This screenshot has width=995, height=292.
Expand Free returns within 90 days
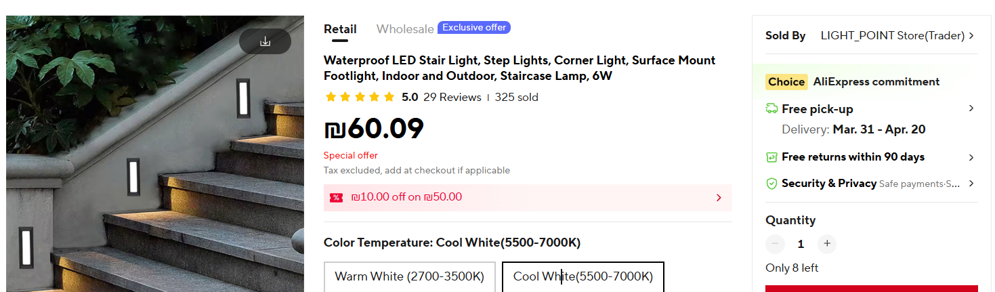971,157
